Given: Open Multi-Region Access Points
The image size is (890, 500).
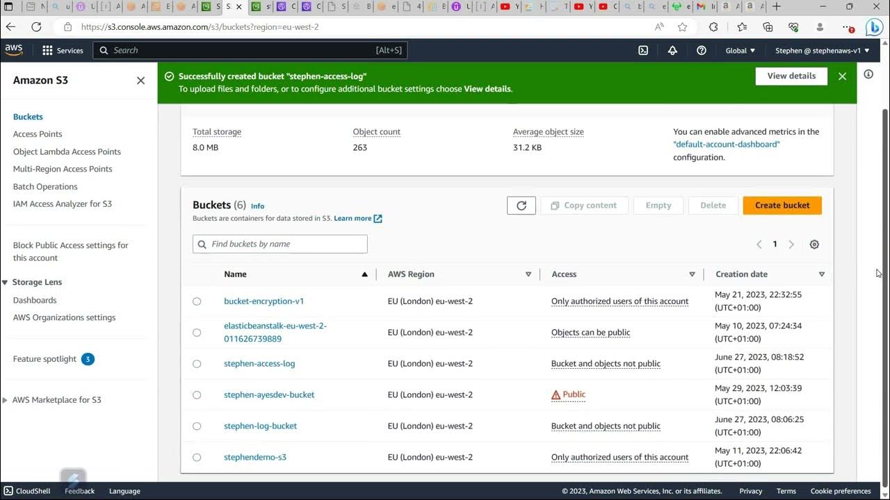Looking at the screenshot, I should (63, 169).
